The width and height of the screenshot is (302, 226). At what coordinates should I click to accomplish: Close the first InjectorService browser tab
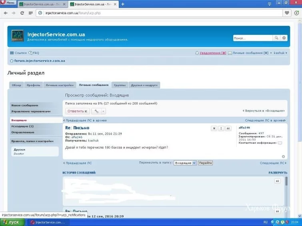click(x=64, y=4)
